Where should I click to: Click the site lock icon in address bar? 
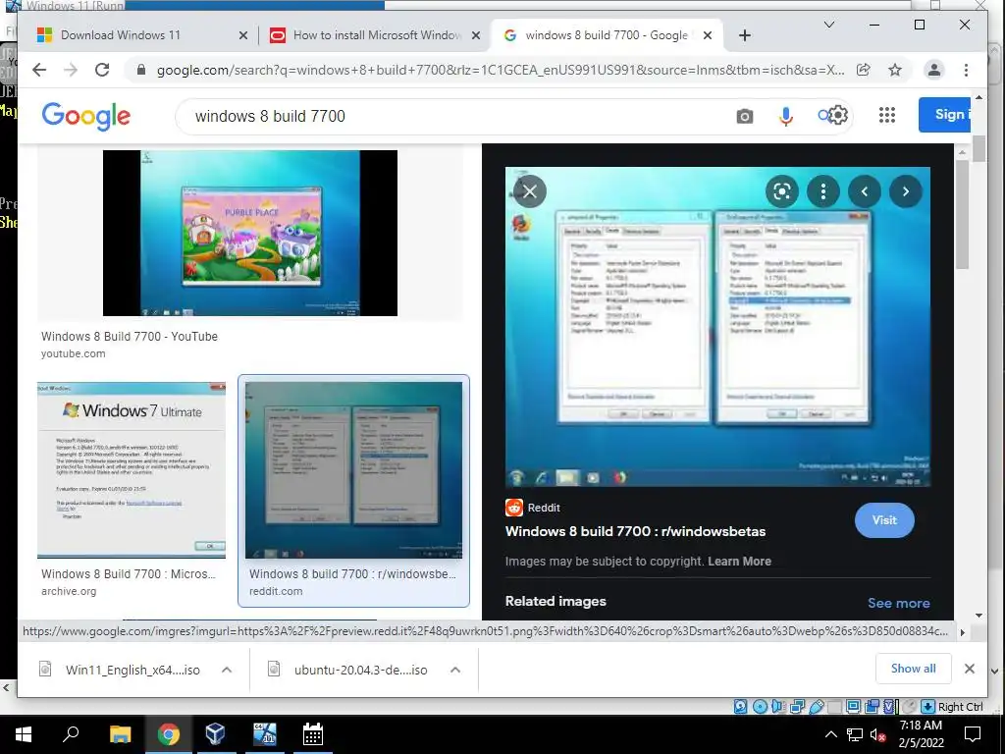pyautogui.click(x=141, y=70)
